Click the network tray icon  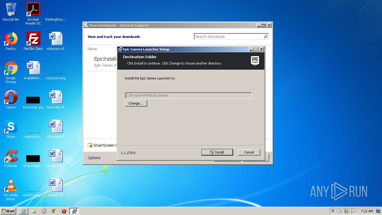(x=346, y=211)
